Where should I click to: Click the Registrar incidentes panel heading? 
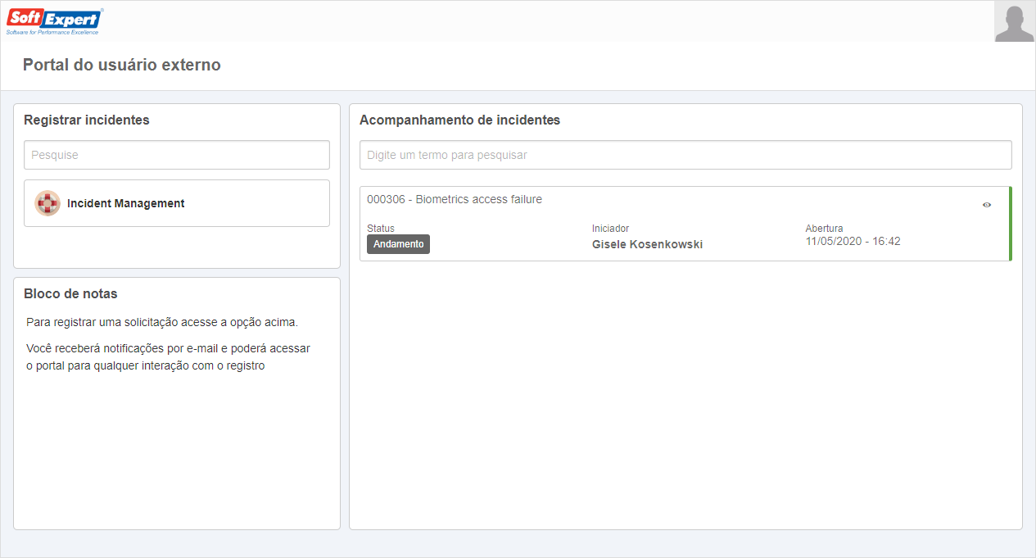pos(87,120)
